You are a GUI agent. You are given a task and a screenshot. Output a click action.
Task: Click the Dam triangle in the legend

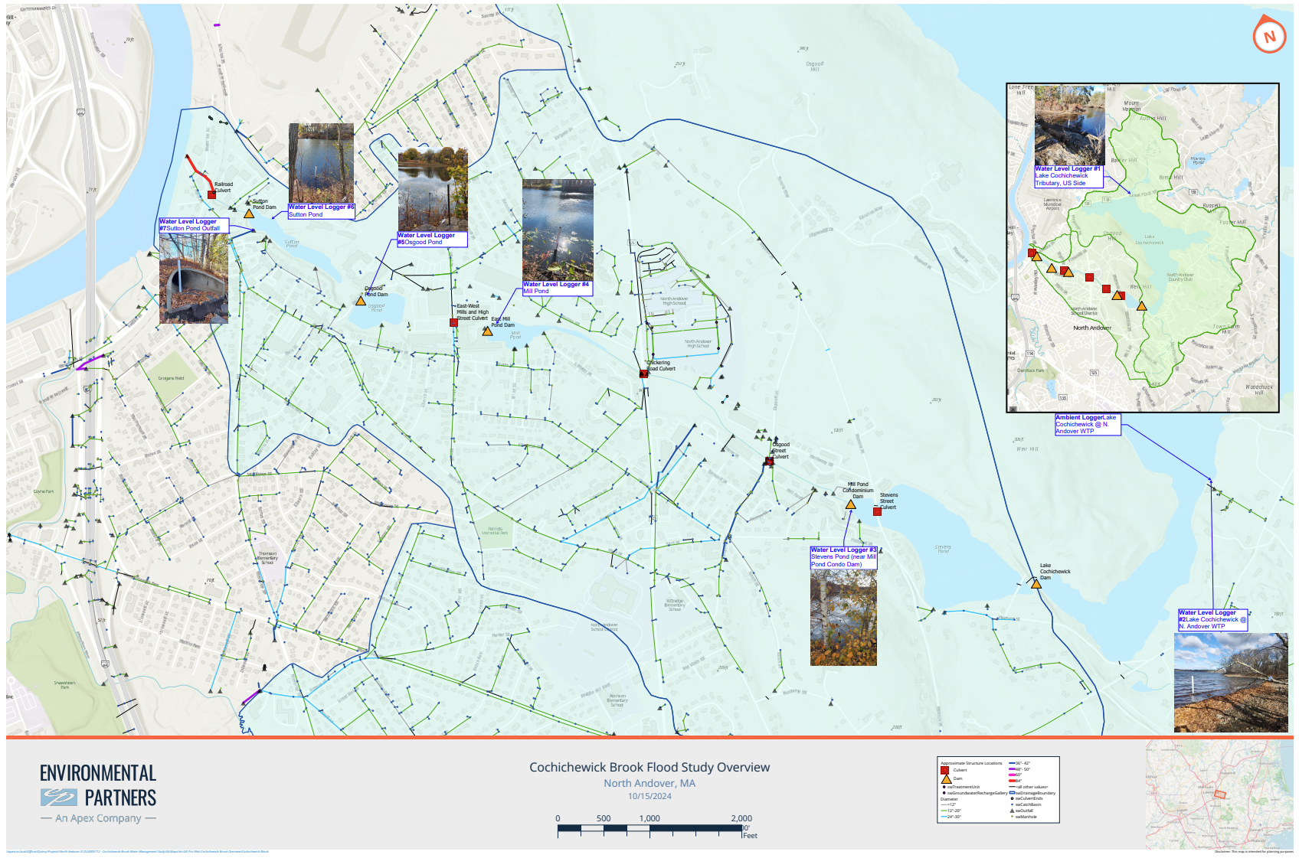tap(947, 781)
